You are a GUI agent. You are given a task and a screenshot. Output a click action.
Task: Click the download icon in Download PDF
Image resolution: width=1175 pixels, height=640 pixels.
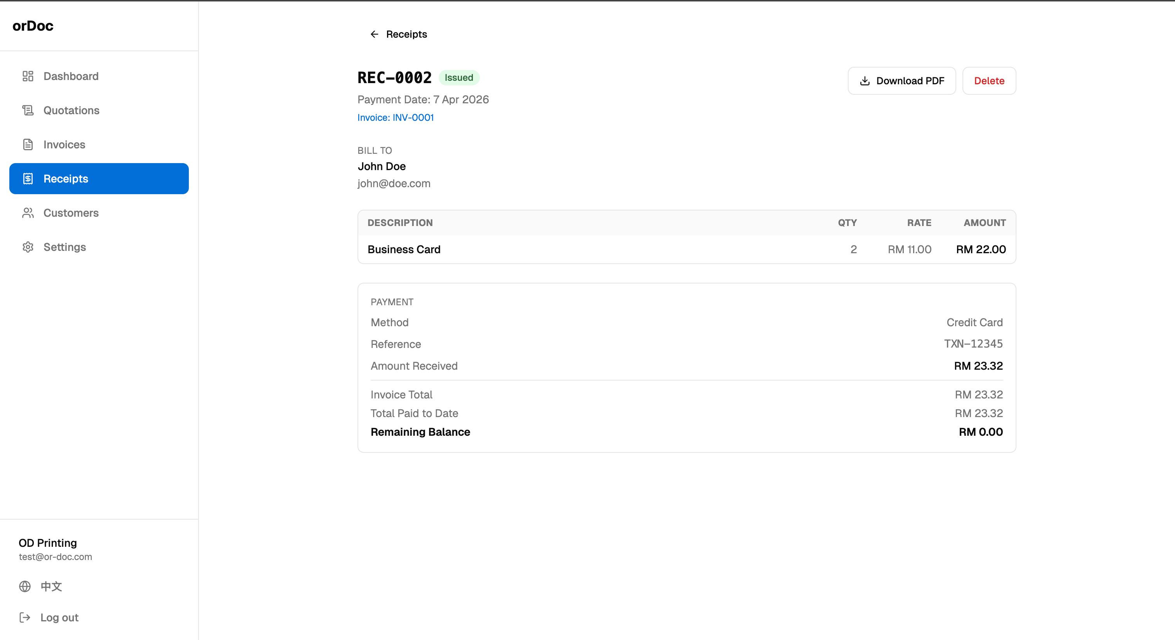pos(865,81)
